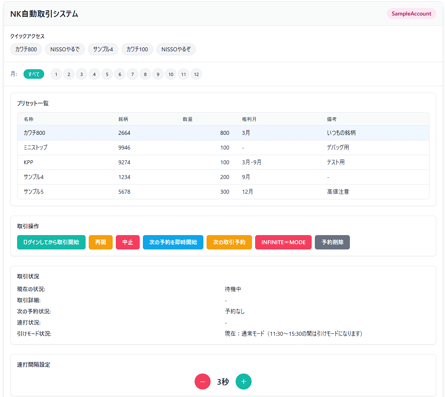
Task: Select month 3 in the month filter
Action: point(82,74)
